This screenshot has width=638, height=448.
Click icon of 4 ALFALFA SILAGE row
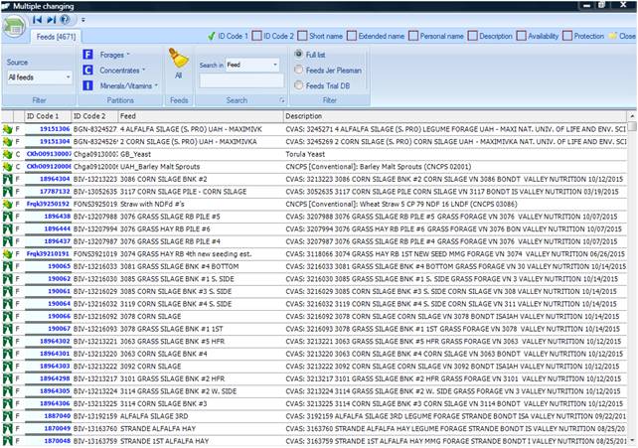pyautogui.click(x=7, y=129)
